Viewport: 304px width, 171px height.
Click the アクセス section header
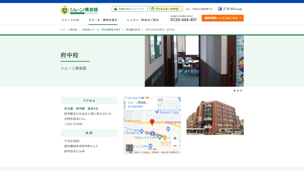pos(89,101)
